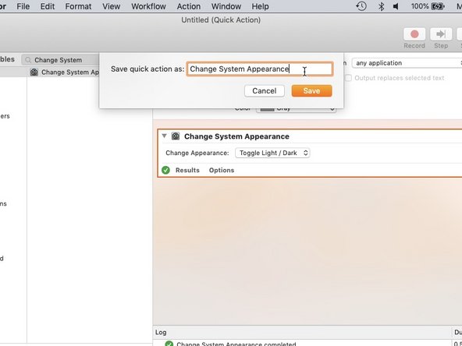Open the any application dropdown

[x=407, y=63]
